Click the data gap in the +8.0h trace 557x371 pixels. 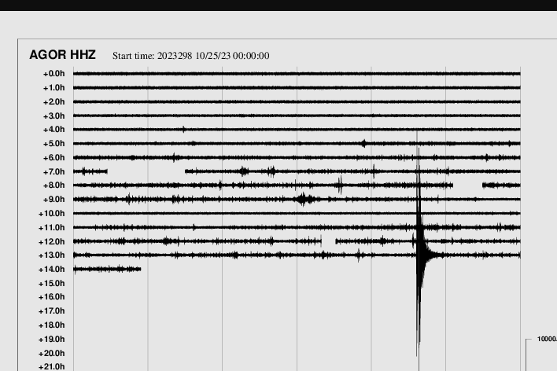pyautogui.click(x=467, y=185)
